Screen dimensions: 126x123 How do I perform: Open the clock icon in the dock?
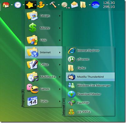[x=17, y=5]
